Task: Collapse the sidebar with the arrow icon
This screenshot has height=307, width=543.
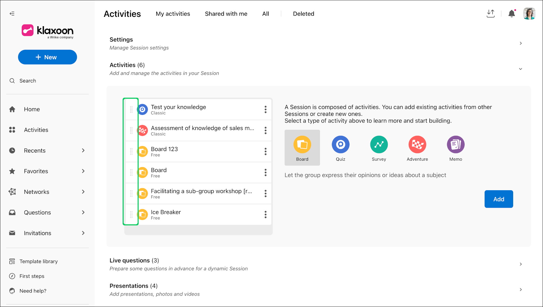Action: [x=12, y=14]
